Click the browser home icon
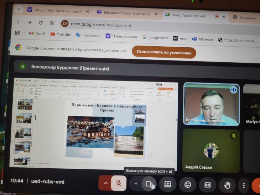Viewport: 260px width, 195px height. pyautogui.click(x=52, y=23)
